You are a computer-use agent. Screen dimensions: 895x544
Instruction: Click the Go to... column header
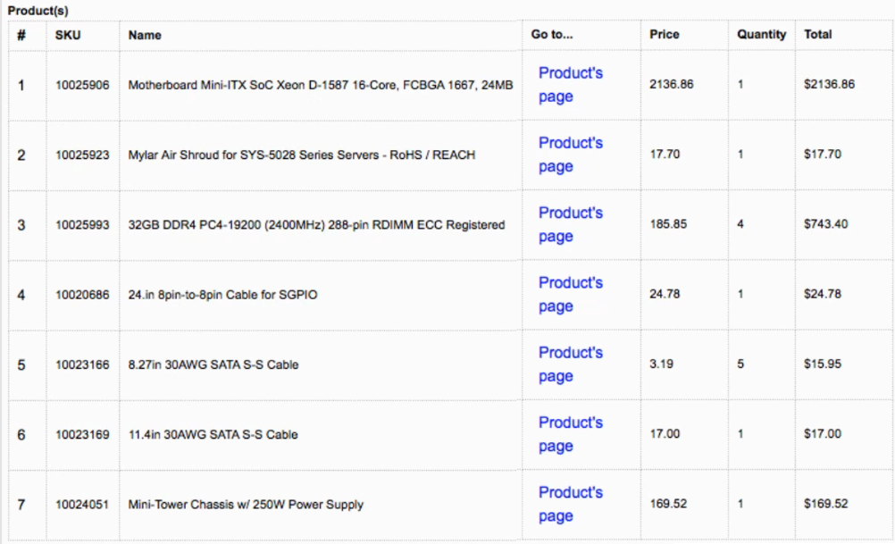(x=551, y=34)
